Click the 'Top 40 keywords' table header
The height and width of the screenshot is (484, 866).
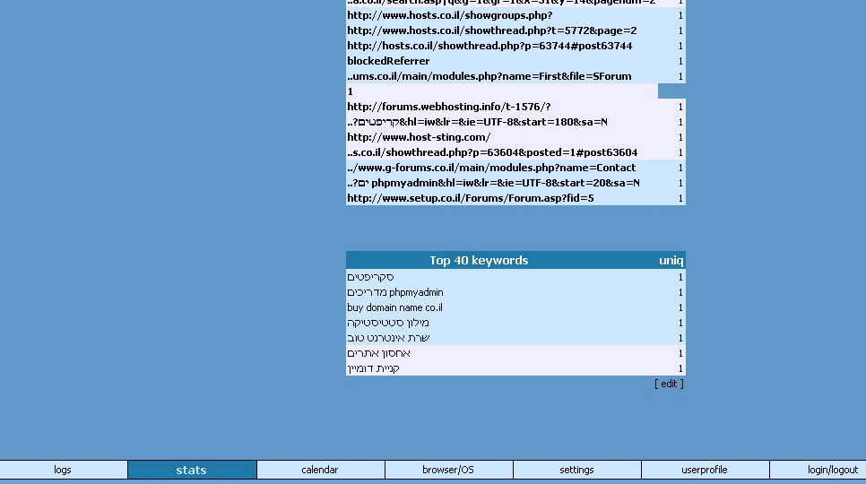tap(479, 261)
